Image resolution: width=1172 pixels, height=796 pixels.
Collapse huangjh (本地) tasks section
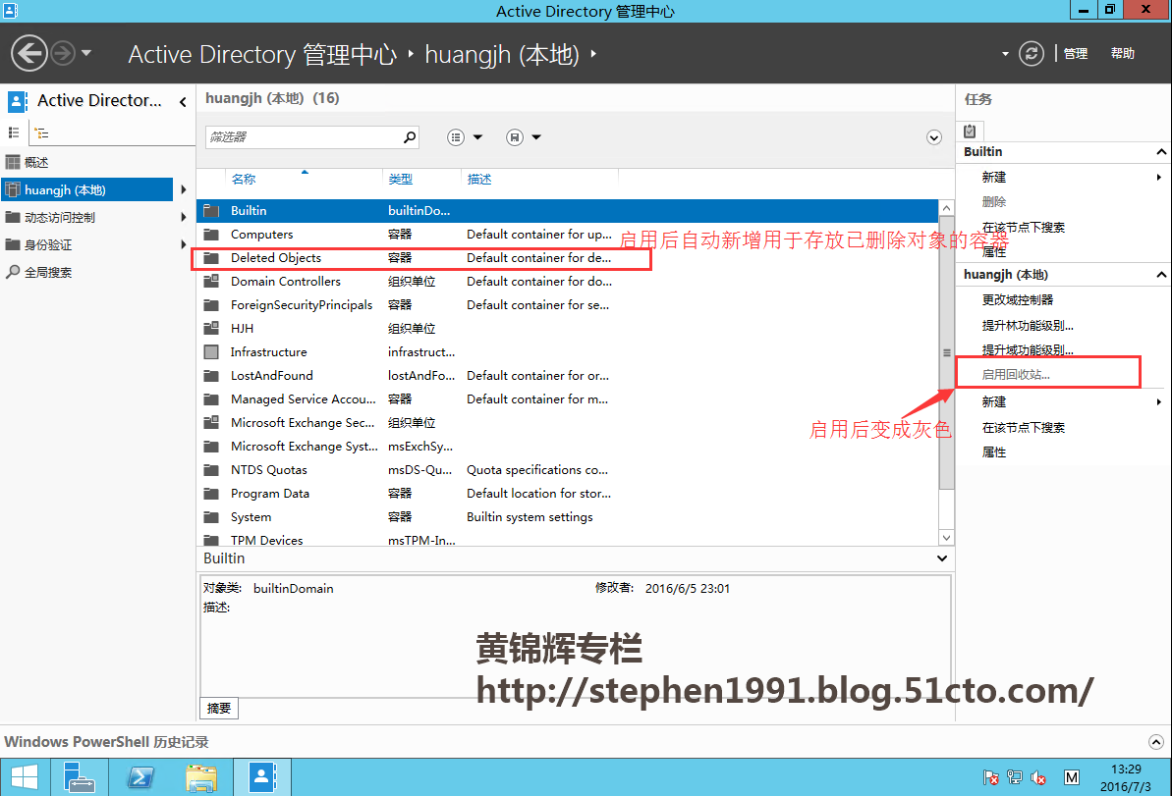pyautogui.click(x=1161, y=275)
